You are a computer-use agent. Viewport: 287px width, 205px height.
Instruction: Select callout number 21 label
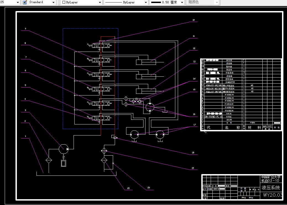coord(129,188)
